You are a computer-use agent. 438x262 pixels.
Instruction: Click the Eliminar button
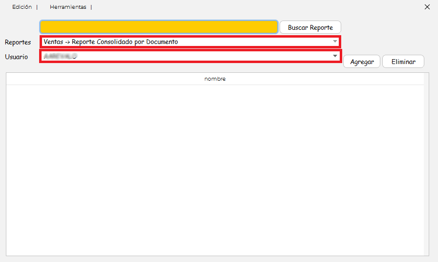coord(403,62)
